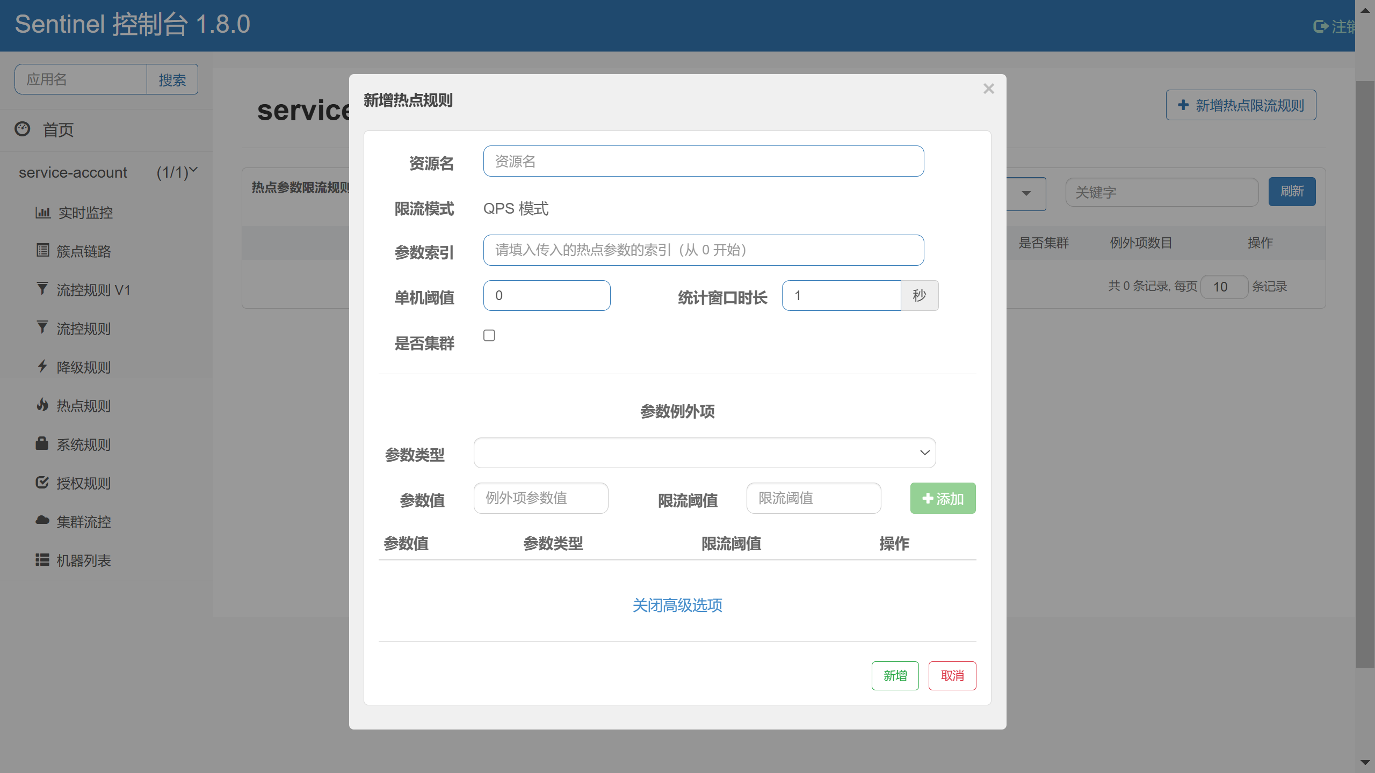Click the cloud icon for 集群流控
This screenshot has height=773, width=1375.
click(42, 520)
